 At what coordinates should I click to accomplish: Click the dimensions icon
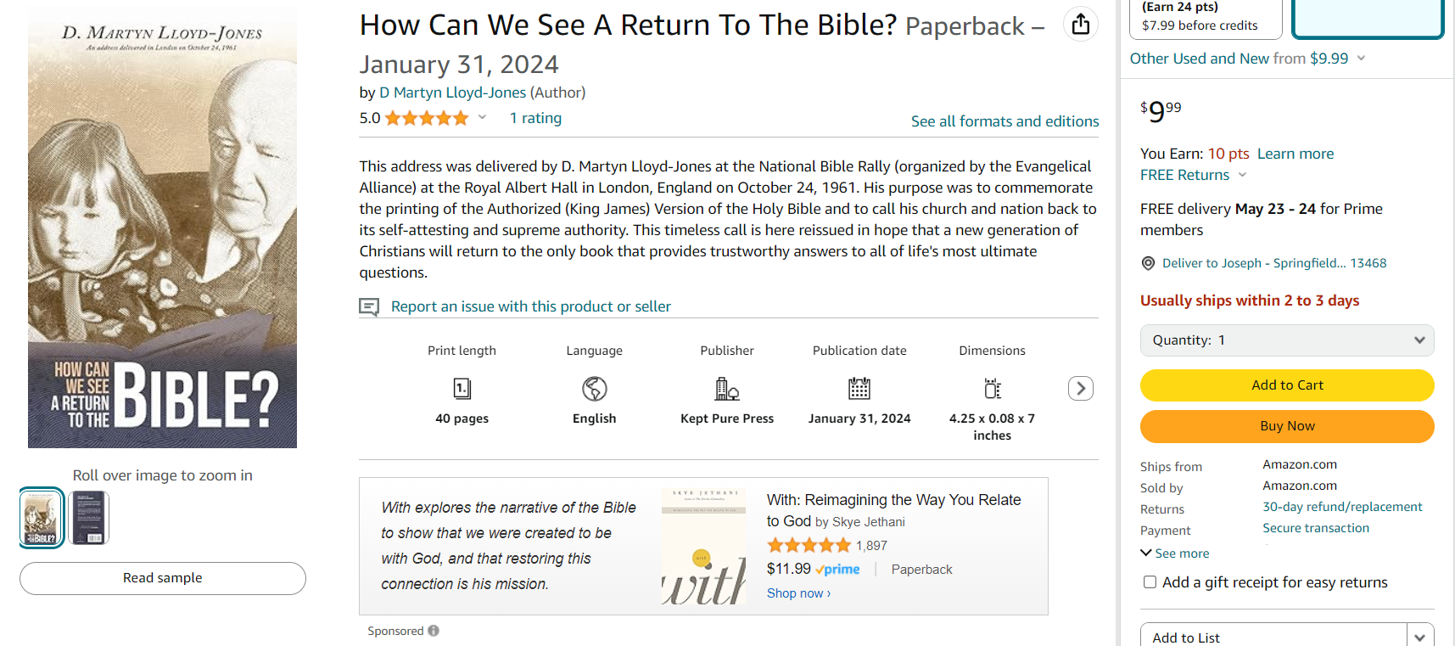992,389
